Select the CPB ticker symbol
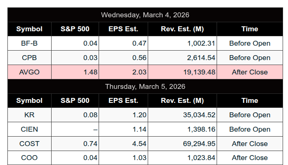Image resolution: width=288 pixels, height=165 pixels. tap(29, 58)
